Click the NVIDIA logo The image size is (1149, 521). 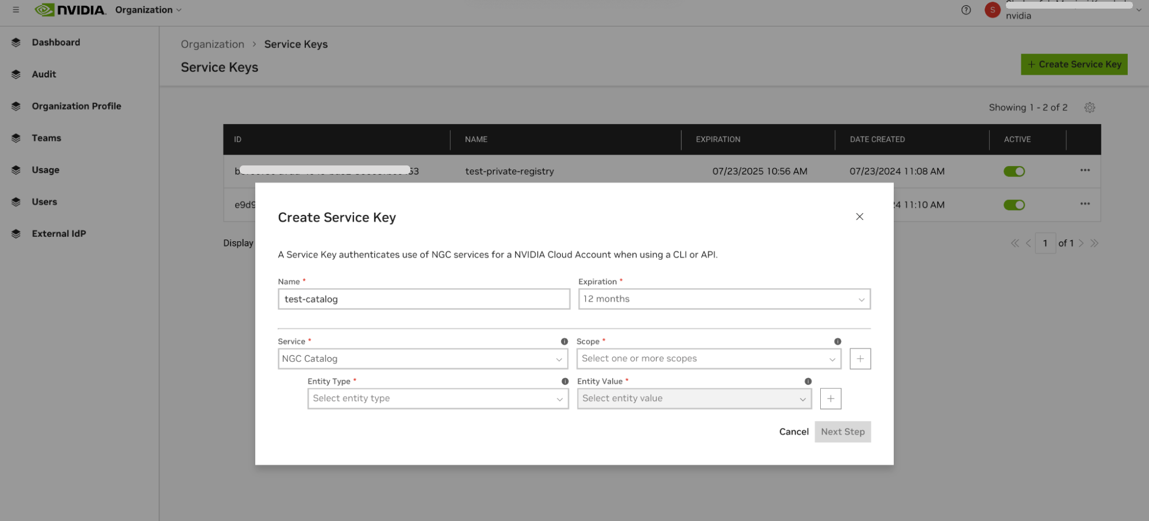(70, 10)
